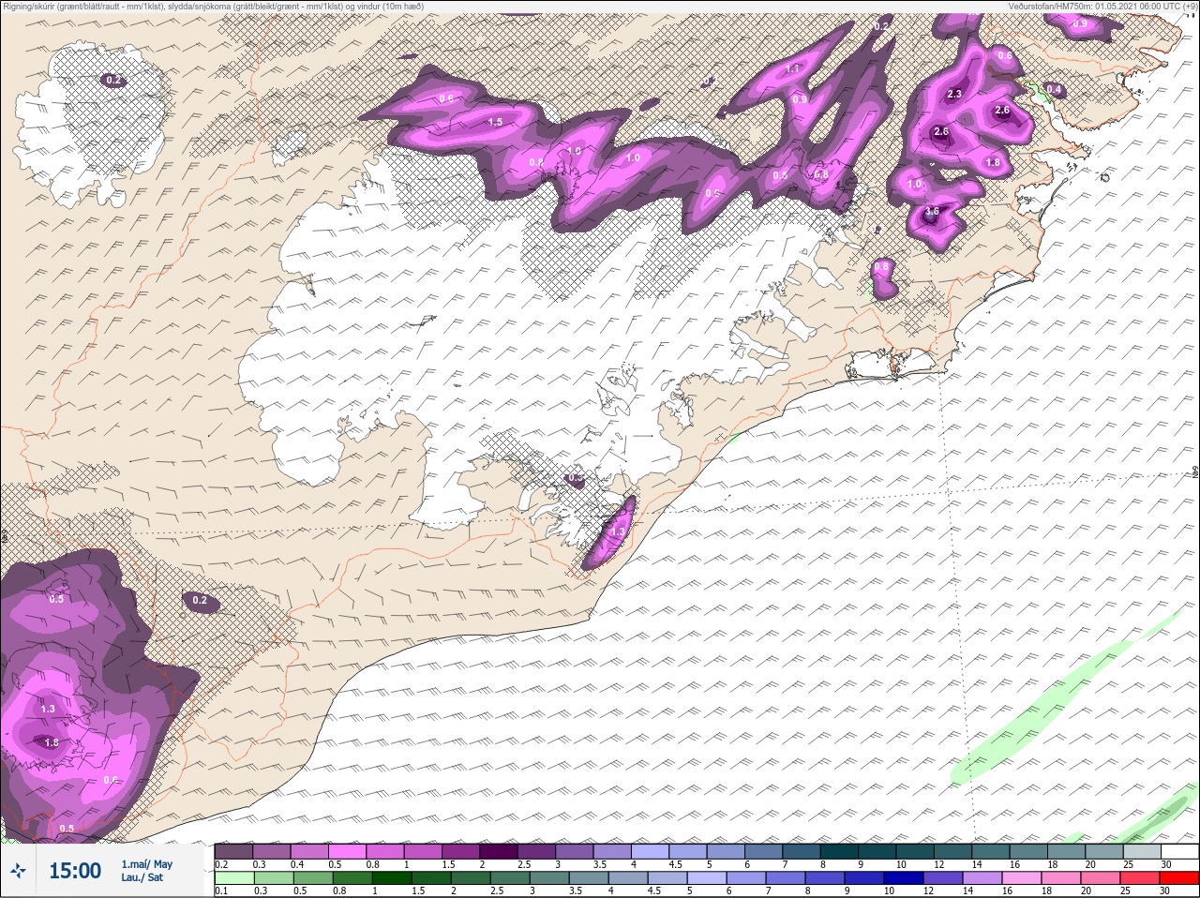Click the 1.5 precipitation value on the map
The width and height of the screenshot is (1200, 898).
pyautogui.click(x=495, y=122)
